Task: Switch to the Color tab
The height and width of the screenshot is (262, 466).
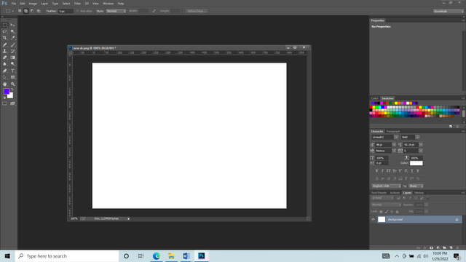Action: coord(374,98)
